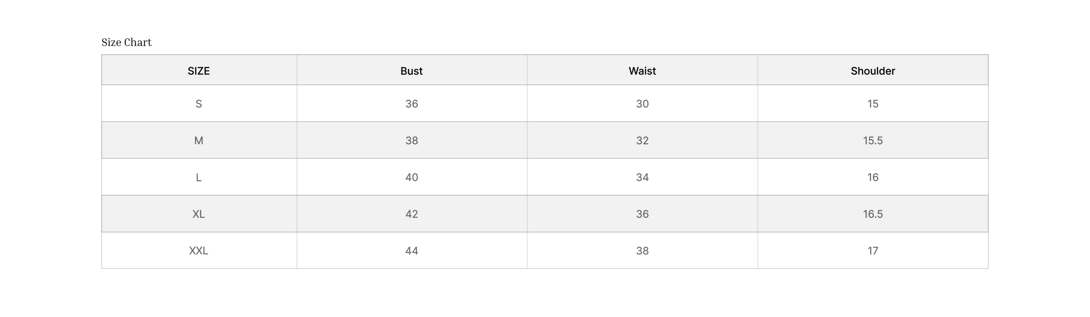
Task: Select the S size row label
Action: pos(199,104)
